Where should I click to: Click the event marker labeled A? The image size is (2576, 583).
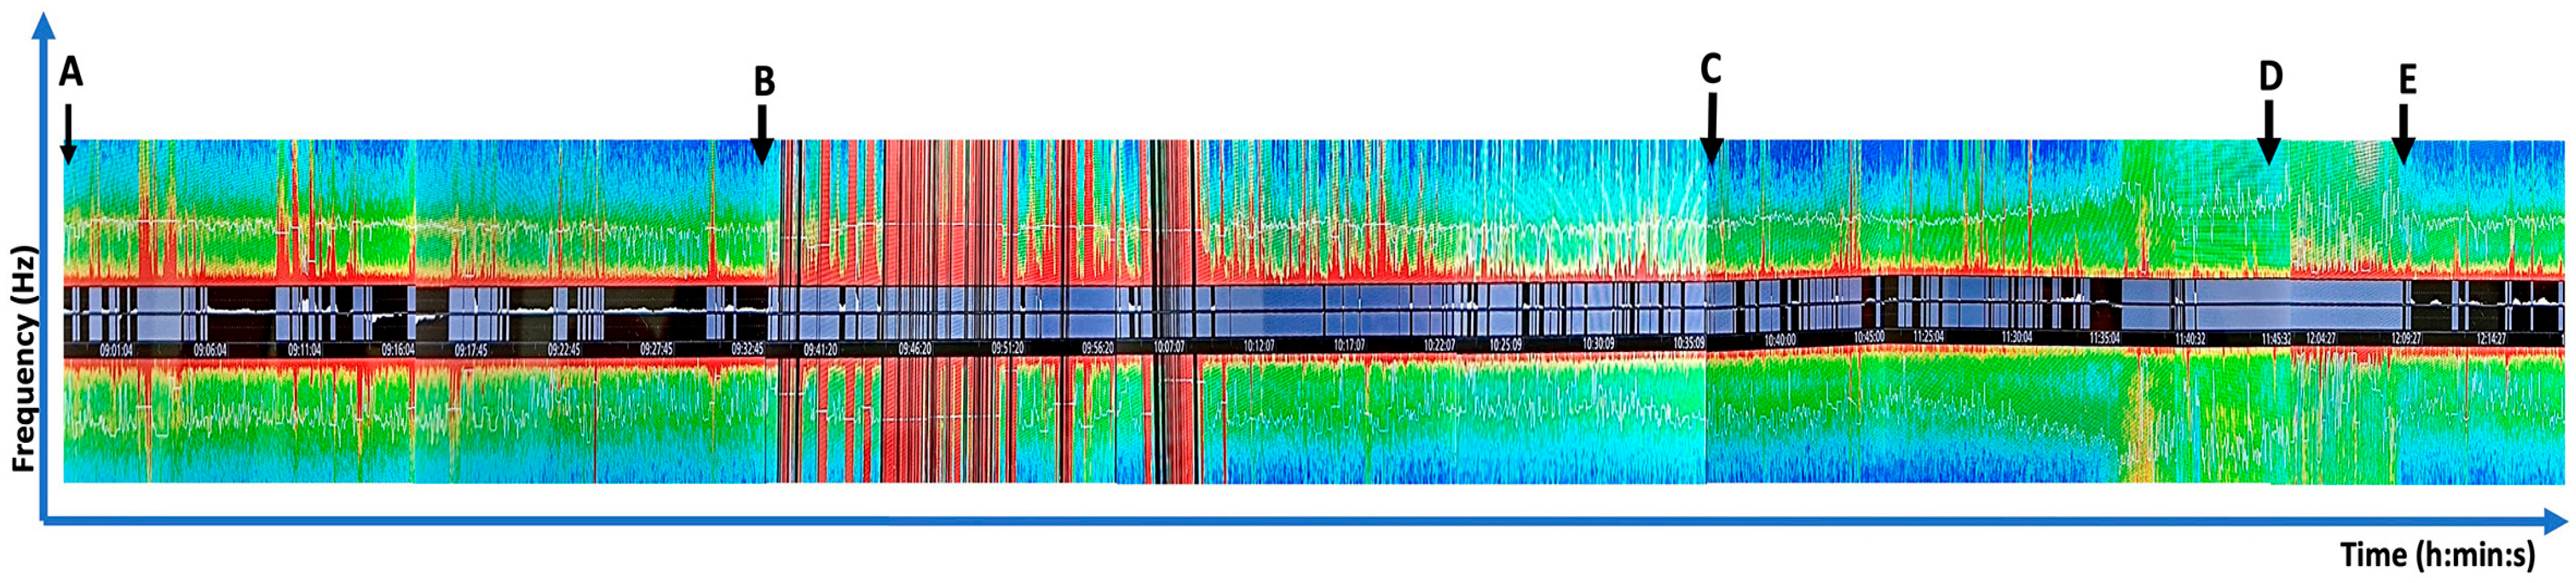coord(70,72)
